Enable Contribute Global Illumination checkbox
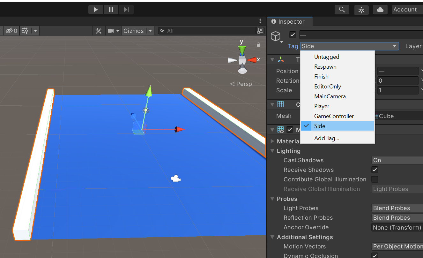 point(375,179)
